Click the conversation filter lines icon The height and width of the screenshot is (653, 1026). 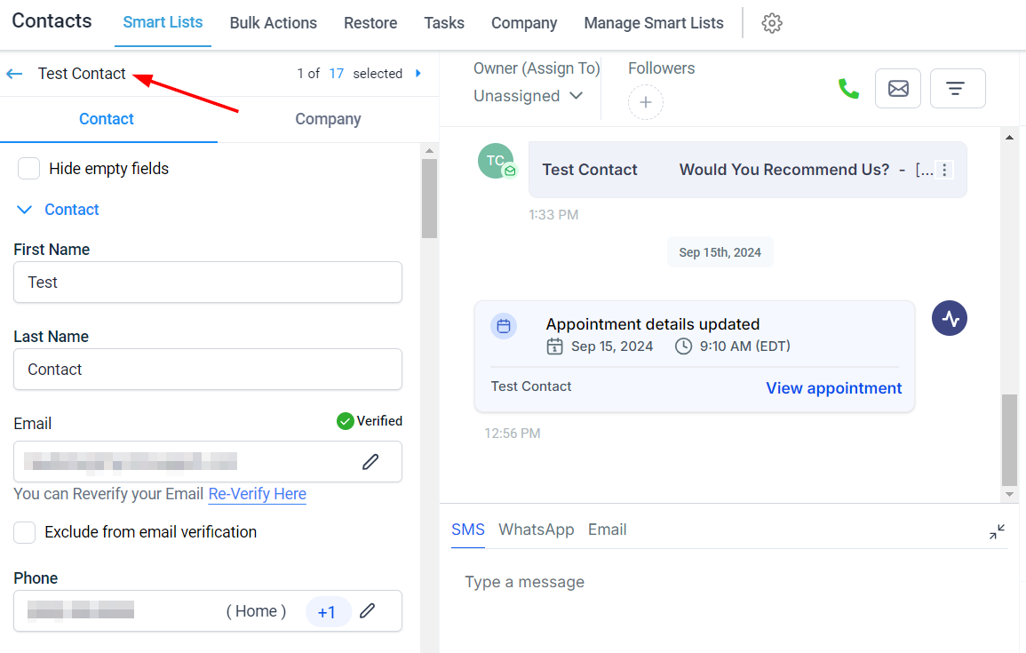pyautogui.click(x=957, y=89)
